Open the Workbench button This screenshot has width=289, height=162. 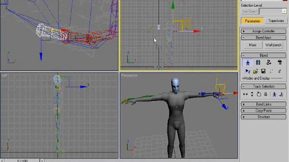point(273,45)
